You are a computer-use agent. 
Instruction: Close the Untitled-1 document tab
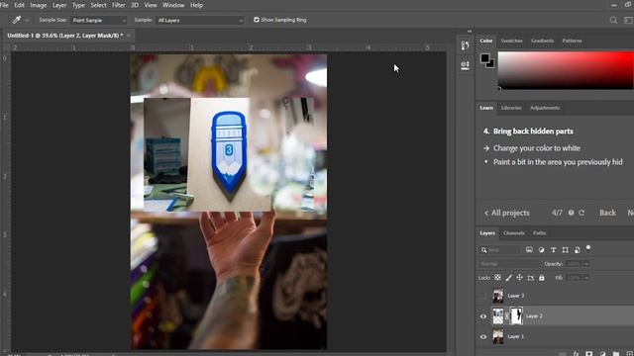pyautogui.click(x=129, y=36)
